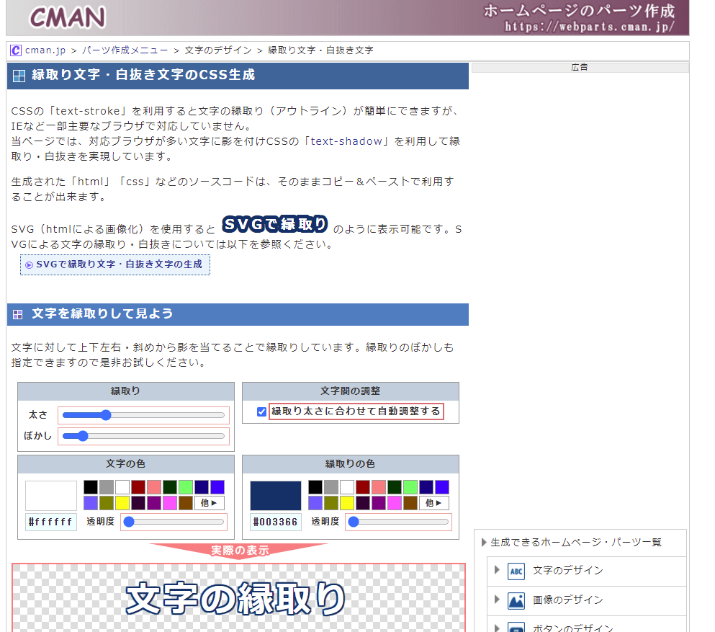The width and height of the screenshot is (715, 632).
Task: Click the CMAN site logo
Action: pyautogui.click(x=68, y=17)
